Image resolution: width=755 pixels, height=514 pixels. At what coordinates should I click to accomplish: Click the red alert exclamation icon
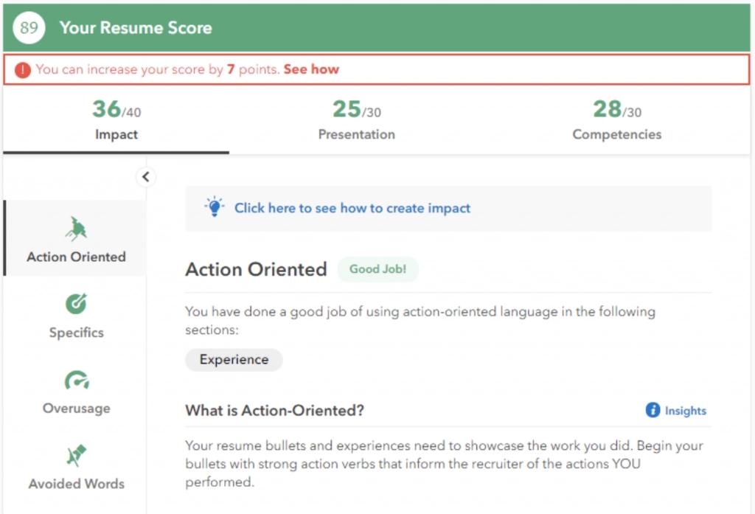pos(23,70)
